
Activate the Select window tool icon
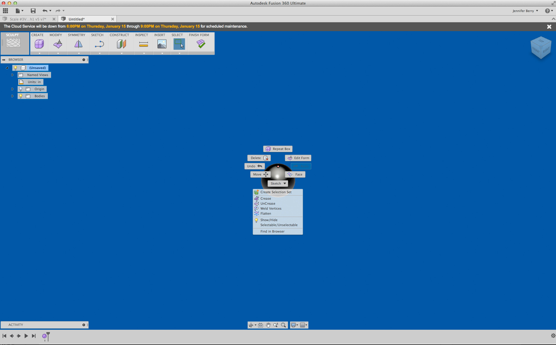click(179, 44)
